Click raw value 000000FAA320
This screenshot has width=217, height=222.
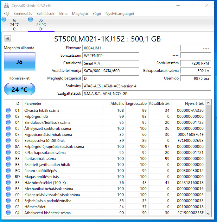[x=190, y=110]
